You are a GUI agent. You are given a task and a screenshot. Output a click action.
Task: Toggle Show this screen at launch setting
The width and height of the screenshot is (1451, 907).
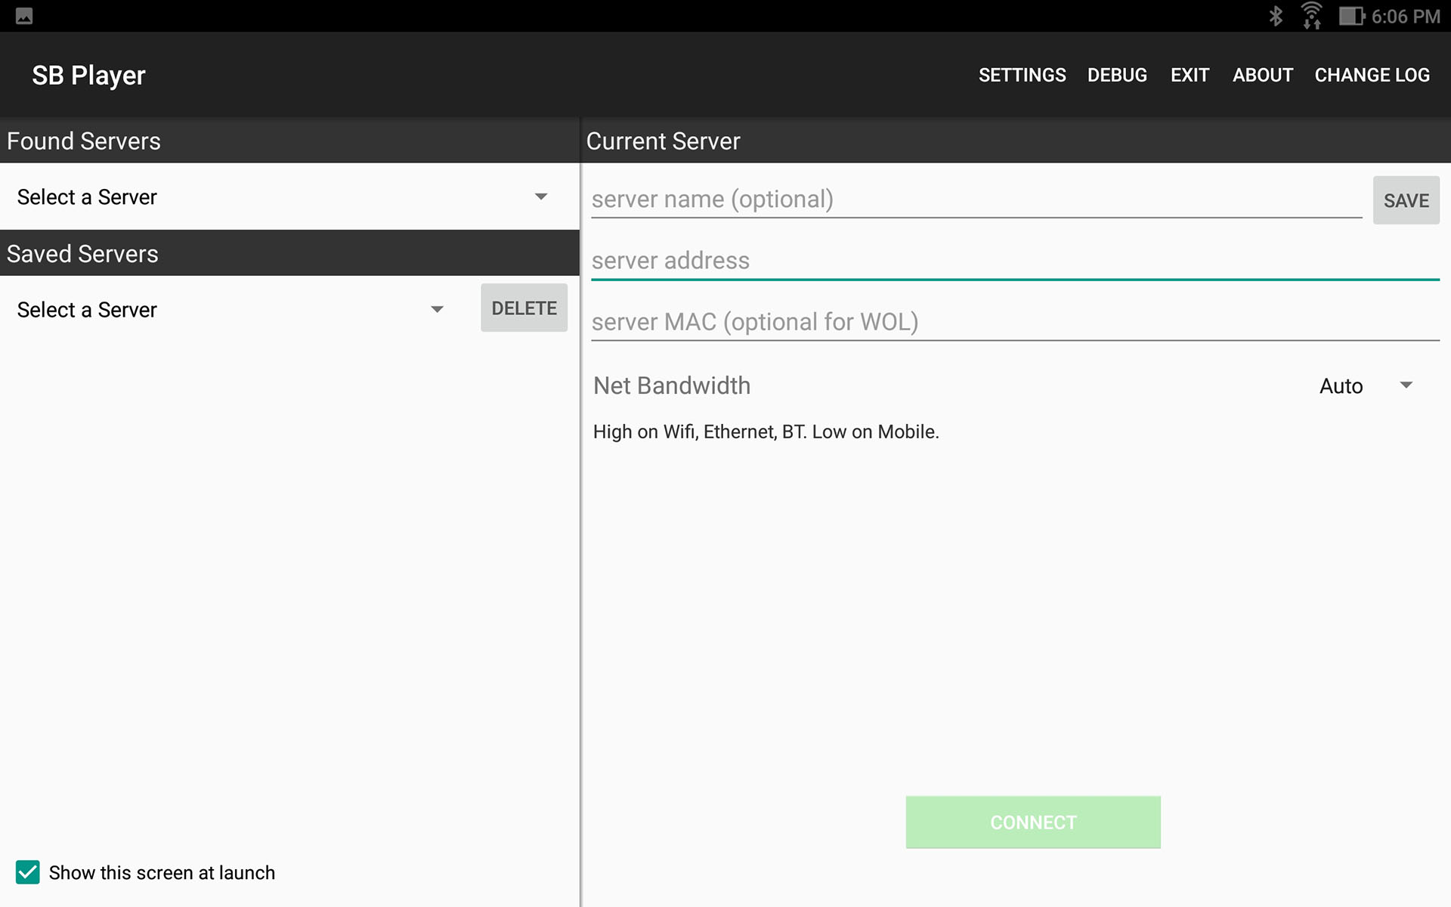click(x=27, y=873)
